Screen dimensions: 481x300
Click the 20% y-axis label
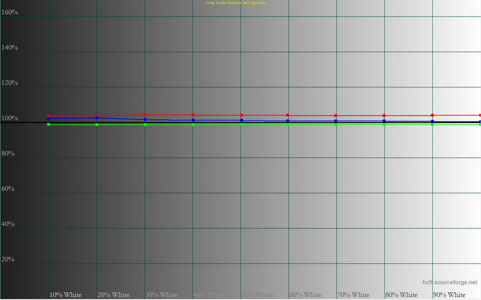tap(9, 259)
